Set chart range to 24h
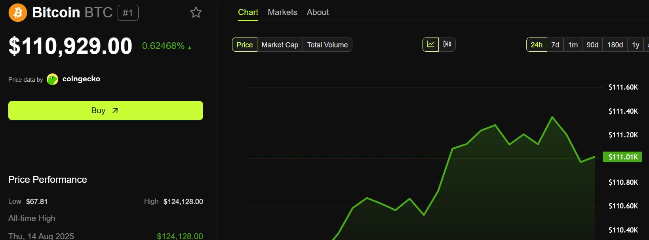The height and width of the screenshot is (240, 649). point(537,45)
